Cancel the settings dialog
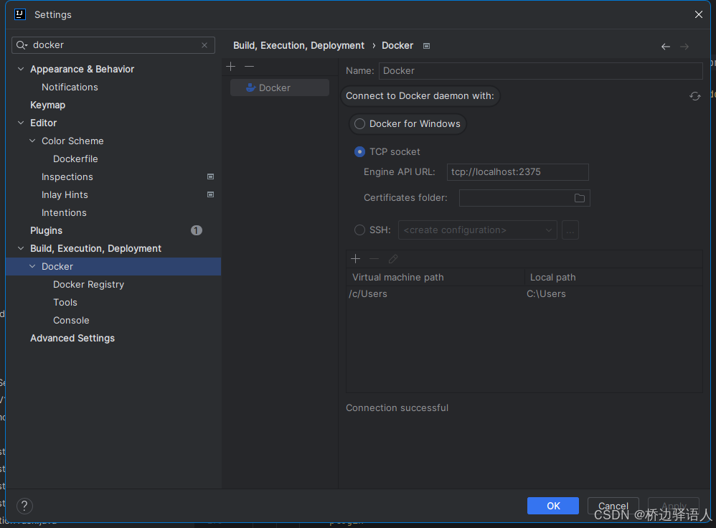Image resolution: width=716 pixels, height=528 pixels. pos(613,506)
